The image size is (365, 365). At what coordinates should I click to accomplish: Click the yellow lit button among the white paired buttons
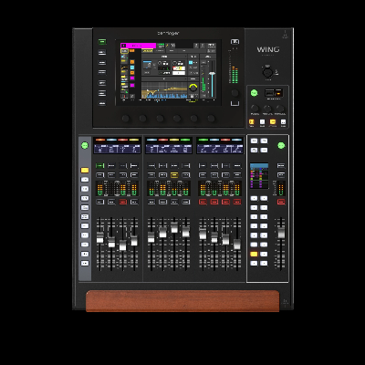coord(254,254)
